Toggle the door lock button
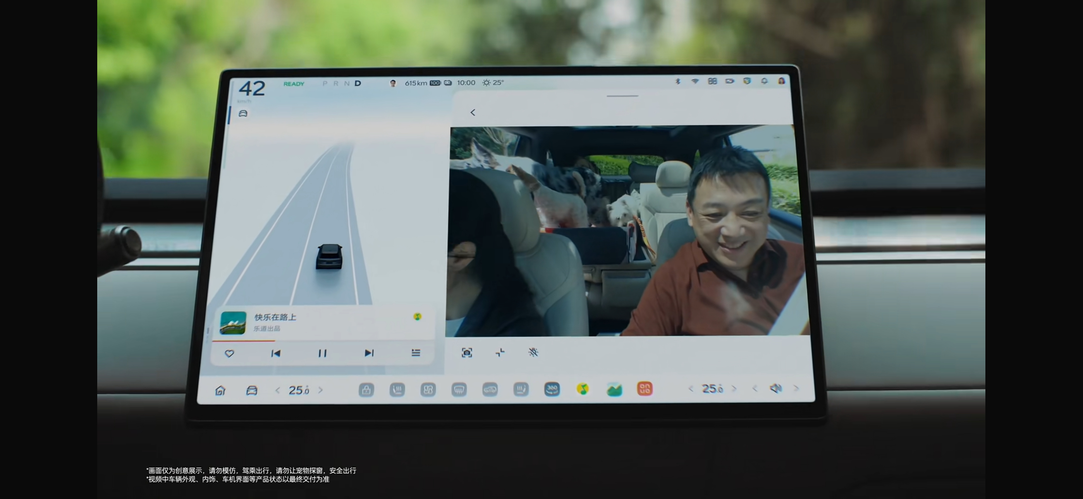1083x499 pixels. [366, 390]
